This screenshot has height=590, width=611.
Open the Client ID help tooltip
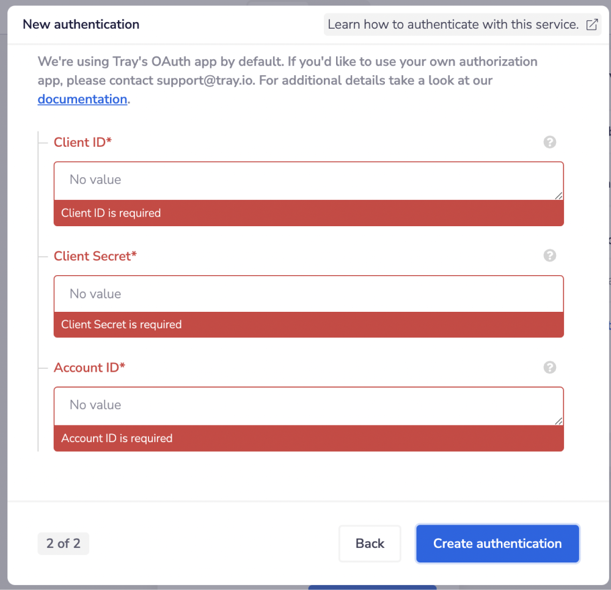coord(549,142)
